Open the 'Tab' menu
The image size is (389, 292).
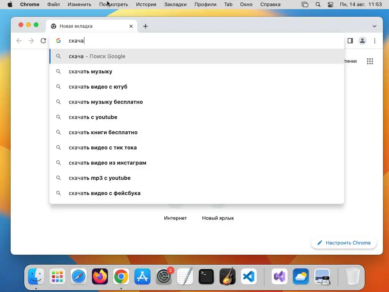[x=228, y=5]
